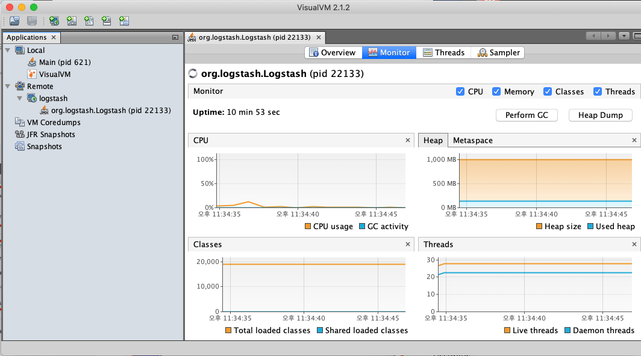
Task: Select the VM Coredumps icon
Action: coord(20,122)
